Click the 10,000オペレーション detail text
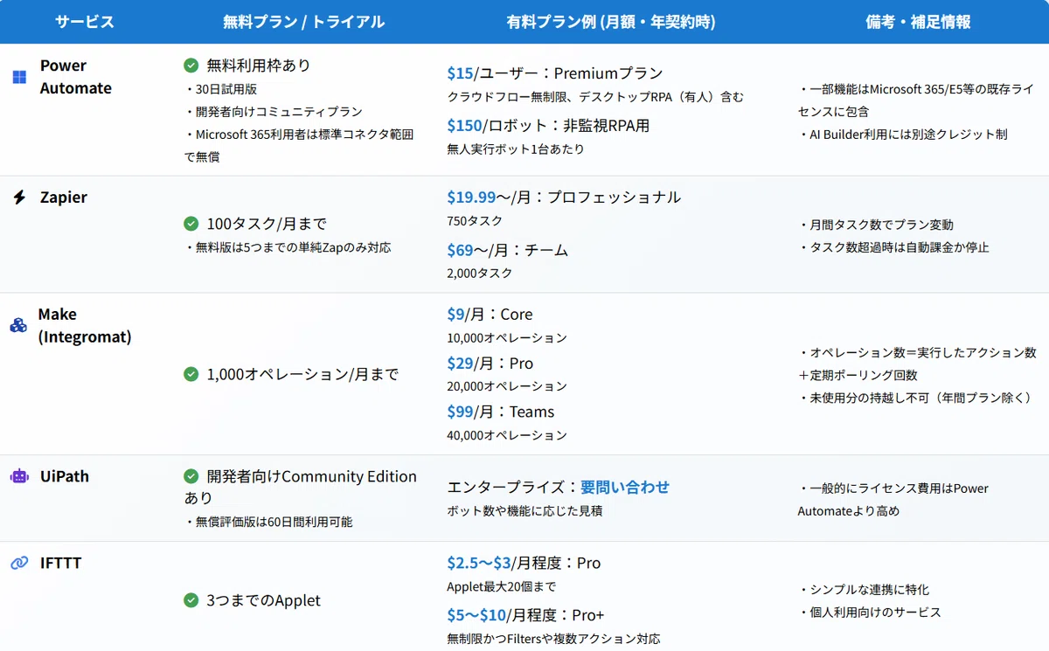This screenshot has width=1049, height=651. 507,338
